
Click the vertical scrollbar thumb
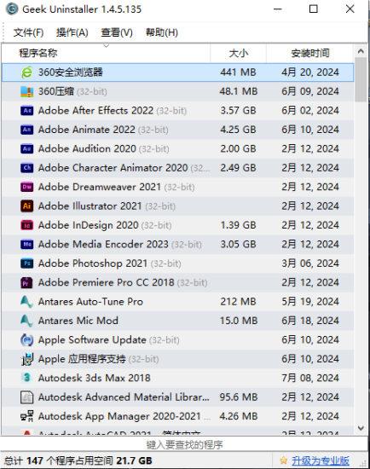(361, 79)
